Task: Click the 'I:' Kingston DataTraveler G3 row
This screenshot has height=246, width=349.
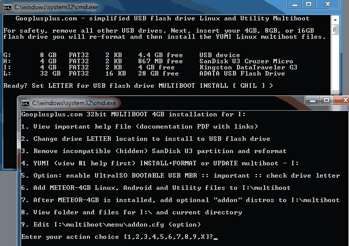Action: (x=150, y=67)
